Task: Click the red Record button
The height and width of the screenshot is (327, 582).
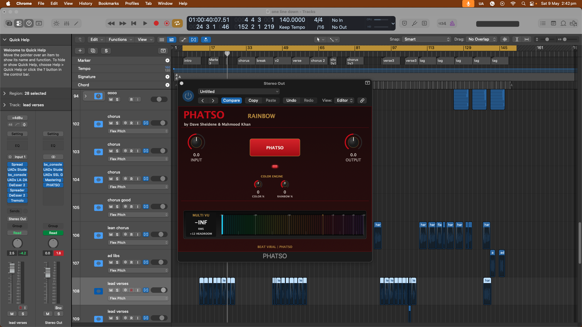Action: [x=156, y=23]
